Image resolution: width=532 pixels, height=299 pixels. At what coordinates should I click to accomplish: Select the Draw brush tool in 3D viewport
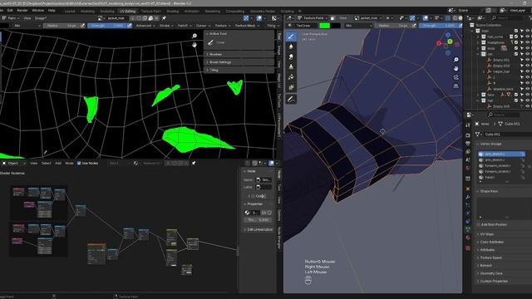coord(291,37)
